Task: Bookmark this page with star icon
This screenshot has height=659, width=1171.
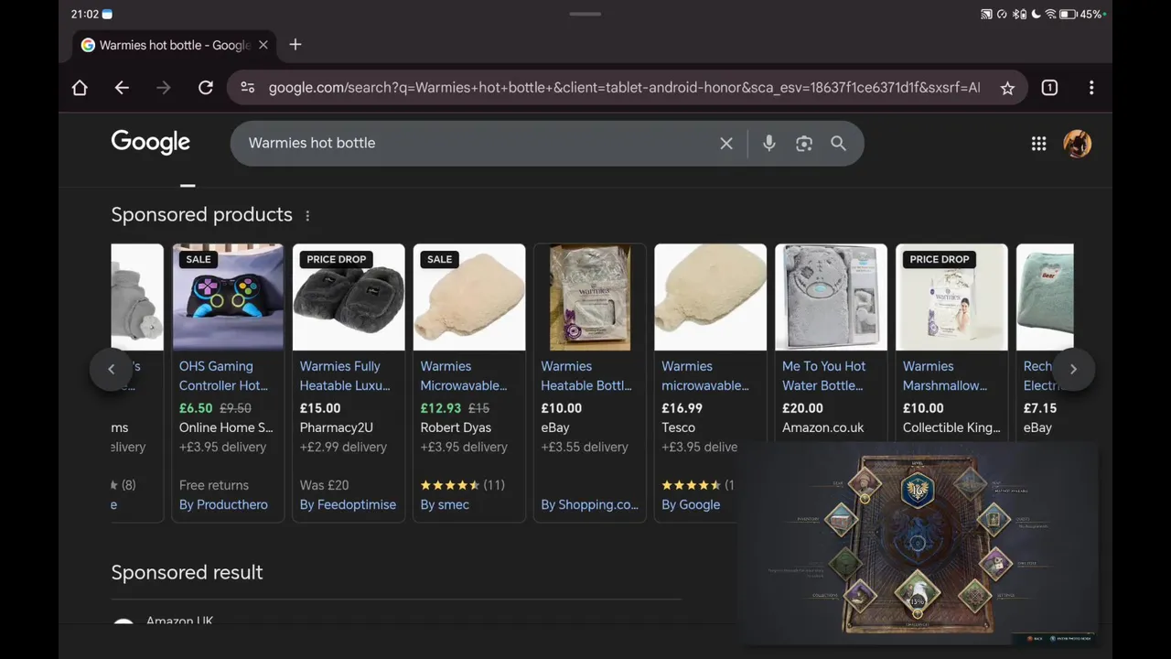Action: tap(1007, 88)
